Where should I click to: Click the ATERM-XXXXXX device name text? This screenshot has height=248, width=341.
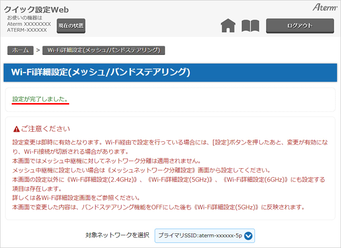click(27, 30)
